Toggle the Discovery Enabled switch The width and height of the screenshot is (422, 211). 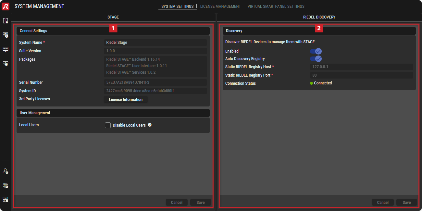[x=316, y=51]
